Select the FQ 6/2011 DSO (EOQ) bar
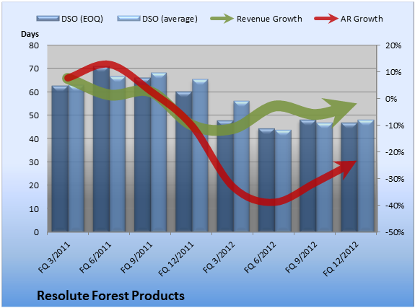This screenshot has height=308, width=415. [x=101, y=149]
